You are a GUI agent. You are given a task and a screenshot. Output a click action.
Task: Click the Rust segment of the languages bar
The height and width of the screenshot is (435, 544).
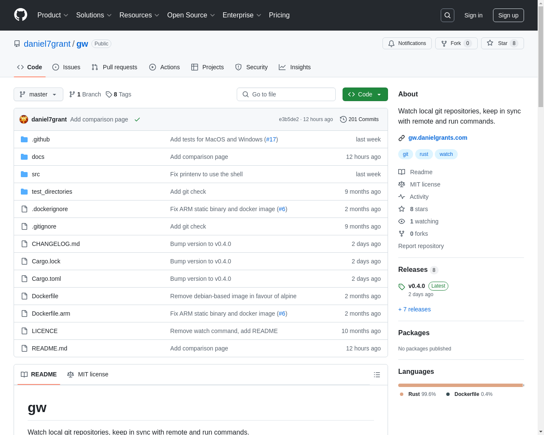point(460,385)
